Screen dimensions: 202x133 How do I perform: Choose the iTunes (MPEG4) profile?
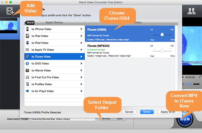[130, 50]
